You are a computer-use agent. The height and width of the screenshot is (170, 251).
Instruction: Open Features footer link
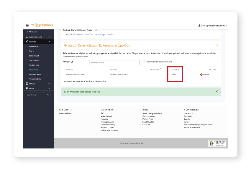tap(104, 119)
